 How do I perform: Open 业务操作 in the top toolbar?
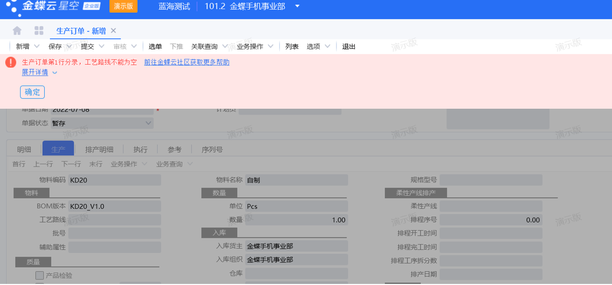coord(250,46)
